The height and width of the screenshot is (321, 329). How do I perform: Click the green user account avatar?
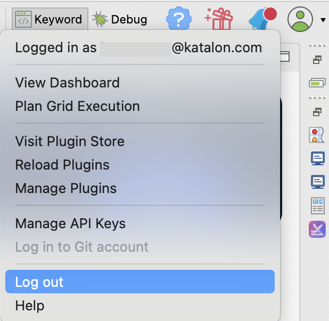tap(300, 20)
